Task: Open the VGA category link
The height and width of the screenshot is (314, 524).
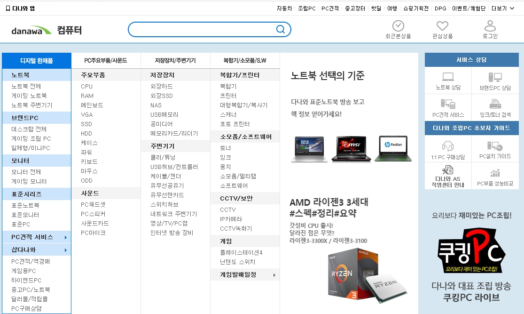Action: (x=86, y=114)
